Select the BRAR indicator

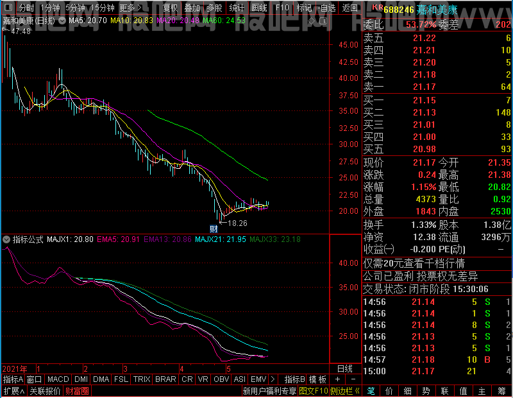pos(165,379)
